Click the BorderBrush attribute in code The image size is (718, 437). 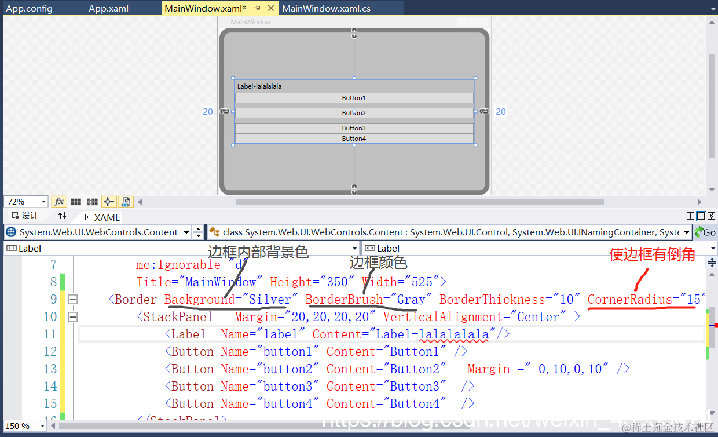344,300
